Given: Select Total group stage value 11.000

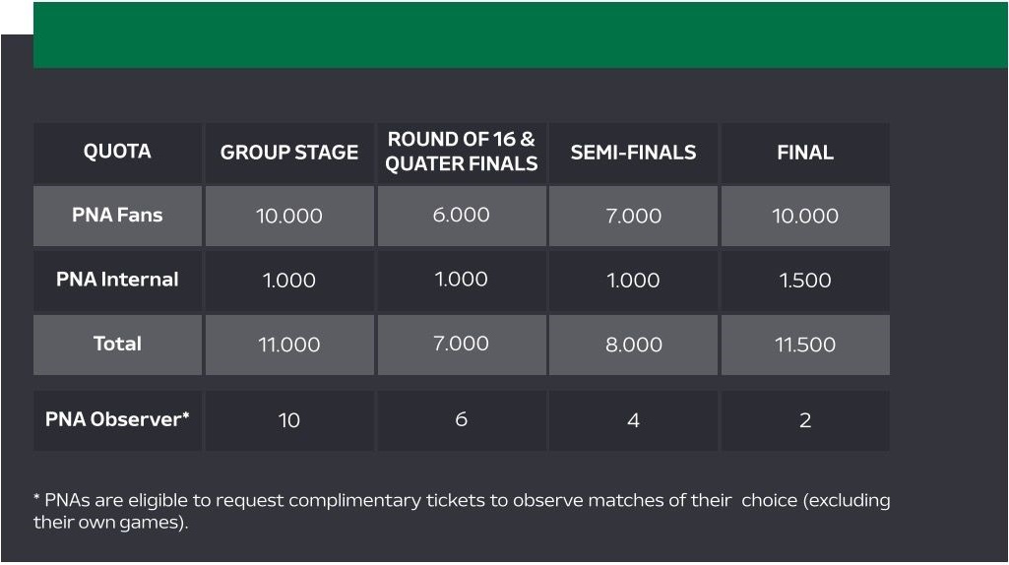Looking at the screenshot, I should tap(289, 345).
